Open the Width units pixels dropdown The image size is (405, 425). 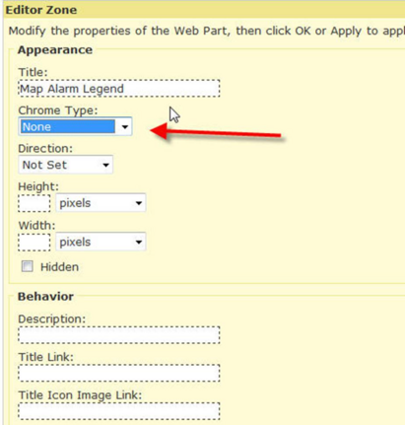click(x=101, y=243)
